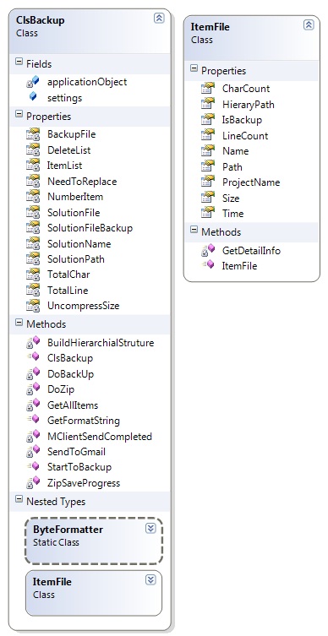
Task: Select the IsBackup property text
Action: click(x=242, y=120)
